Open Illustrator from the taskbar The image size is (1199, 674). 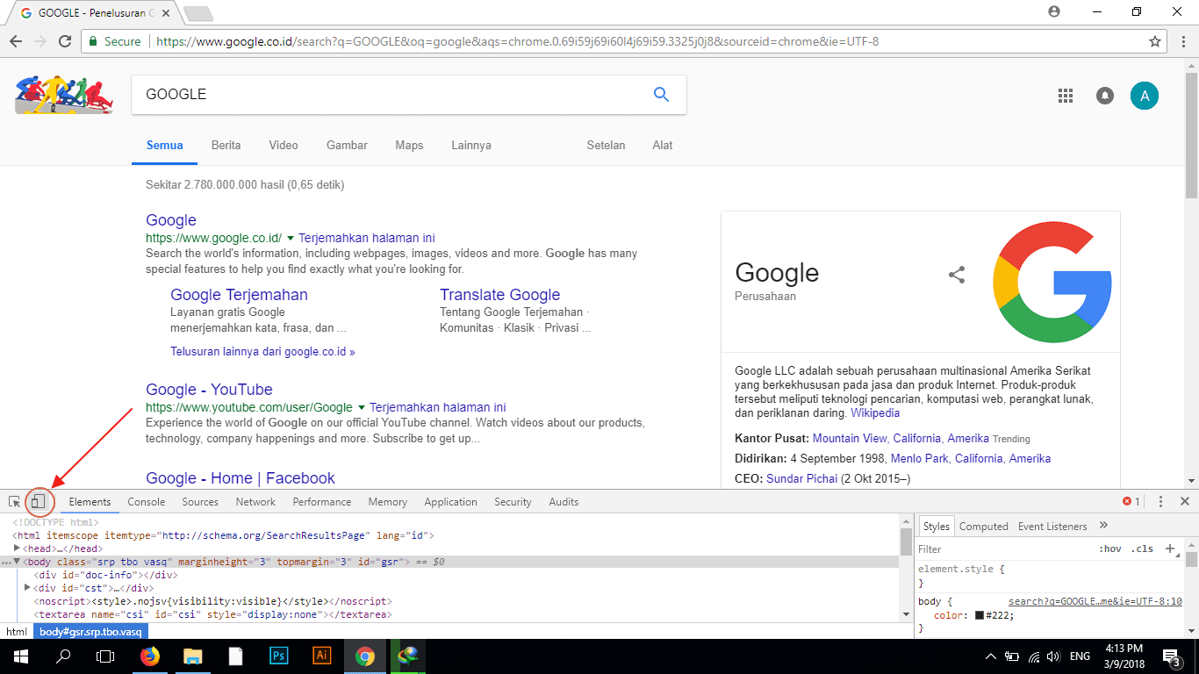pos(322,656)
